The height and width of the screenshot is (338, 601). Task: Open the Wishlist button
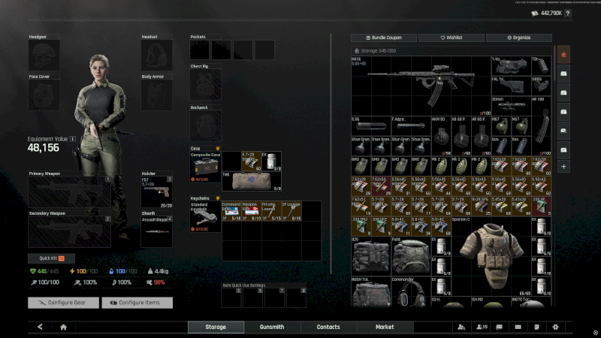(452, 38)
